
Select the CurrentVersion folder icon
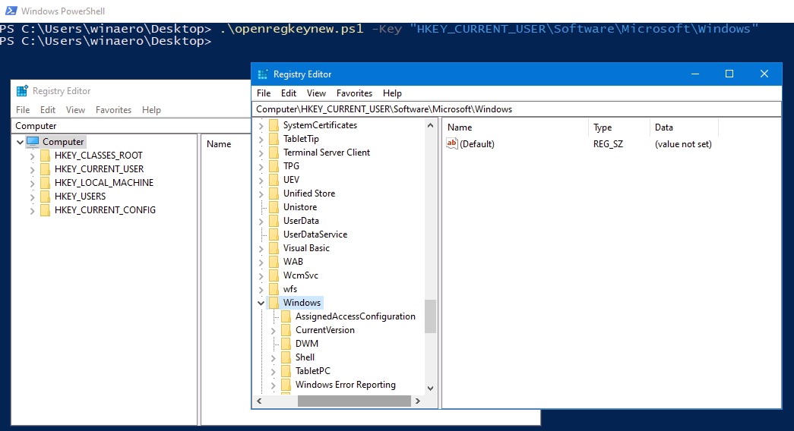(286, 330)
